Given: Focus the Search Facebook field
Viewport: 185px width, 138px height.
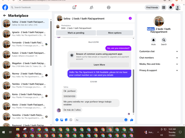Looking at the screenshot, I should click(x=30, y=7).
